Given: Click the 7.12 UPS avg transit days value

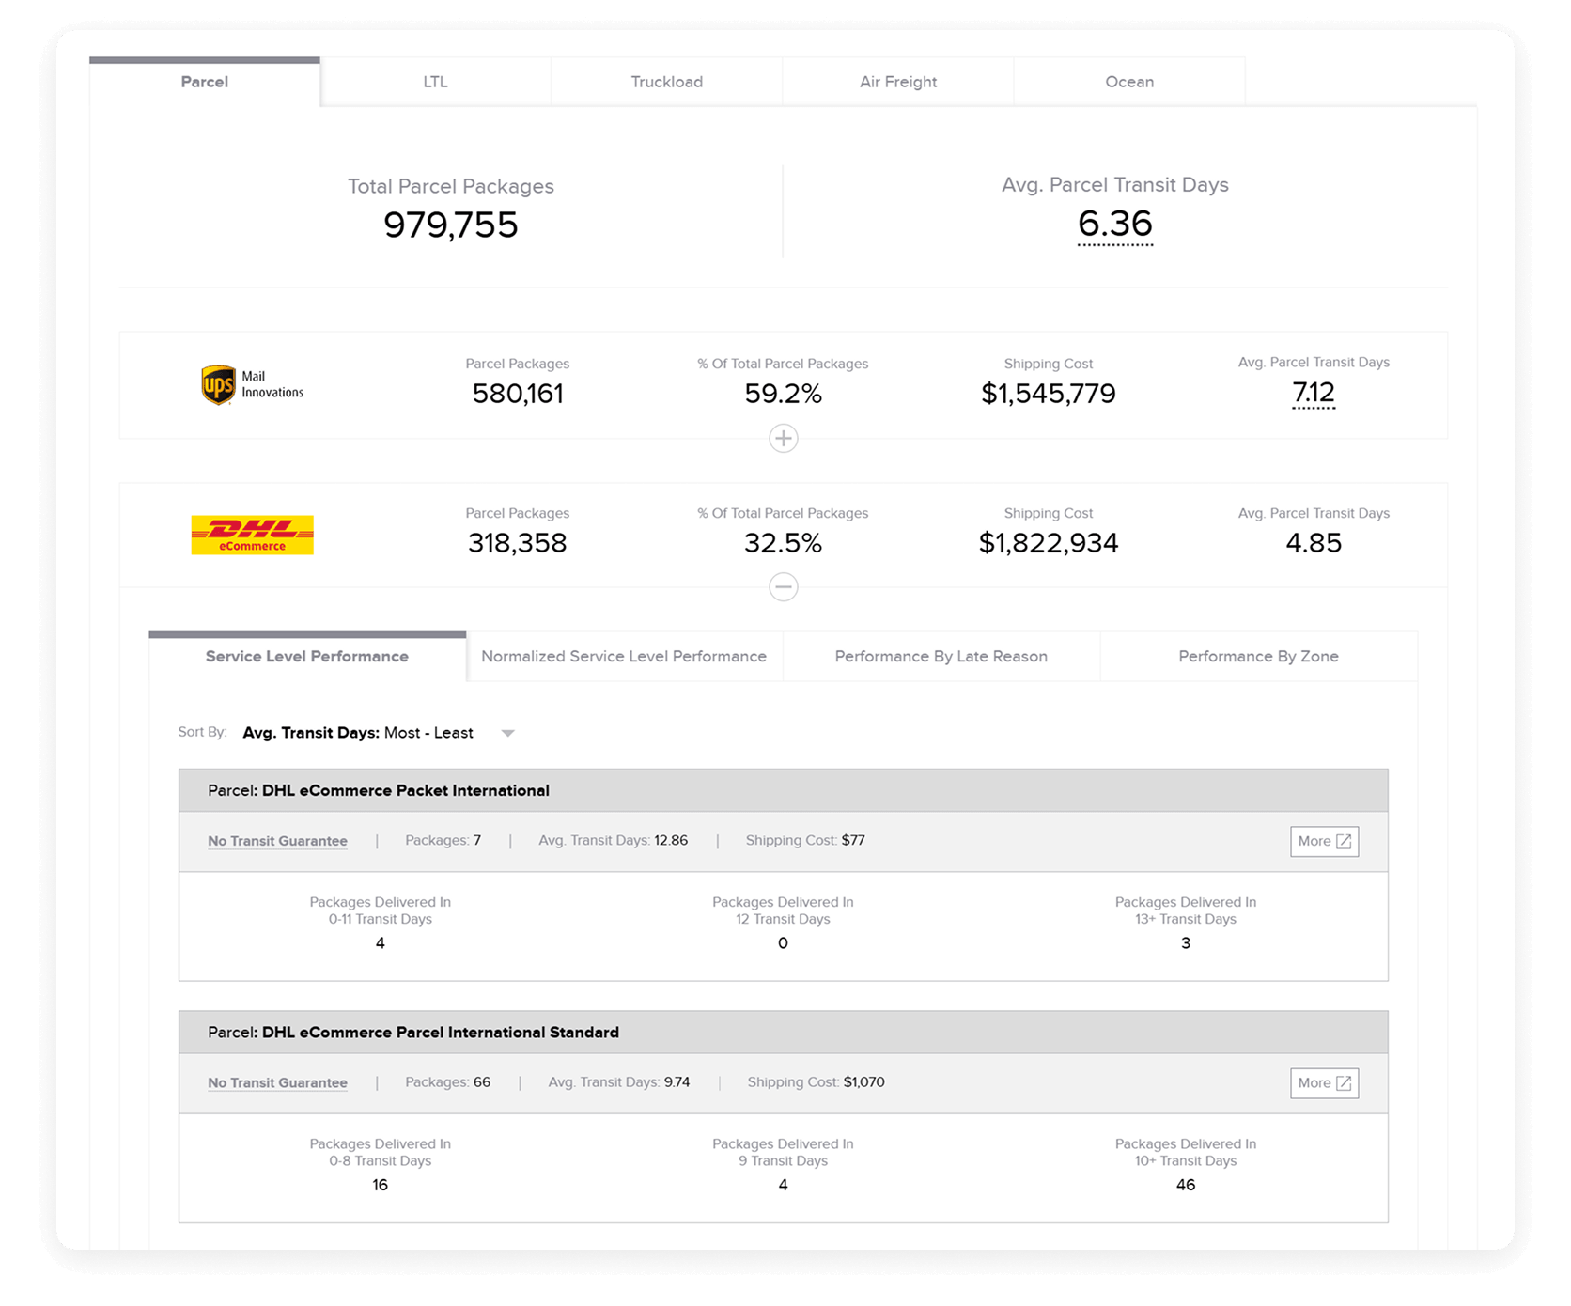Looking at the screenshot, I should coord(1314,392).
